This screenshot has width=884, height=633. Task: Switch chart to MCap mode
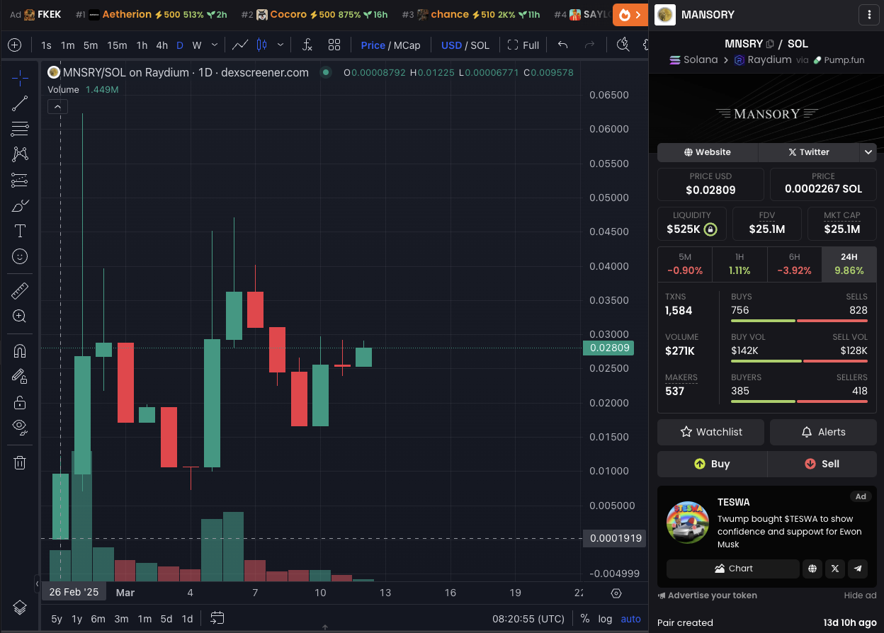coord(407,45)
